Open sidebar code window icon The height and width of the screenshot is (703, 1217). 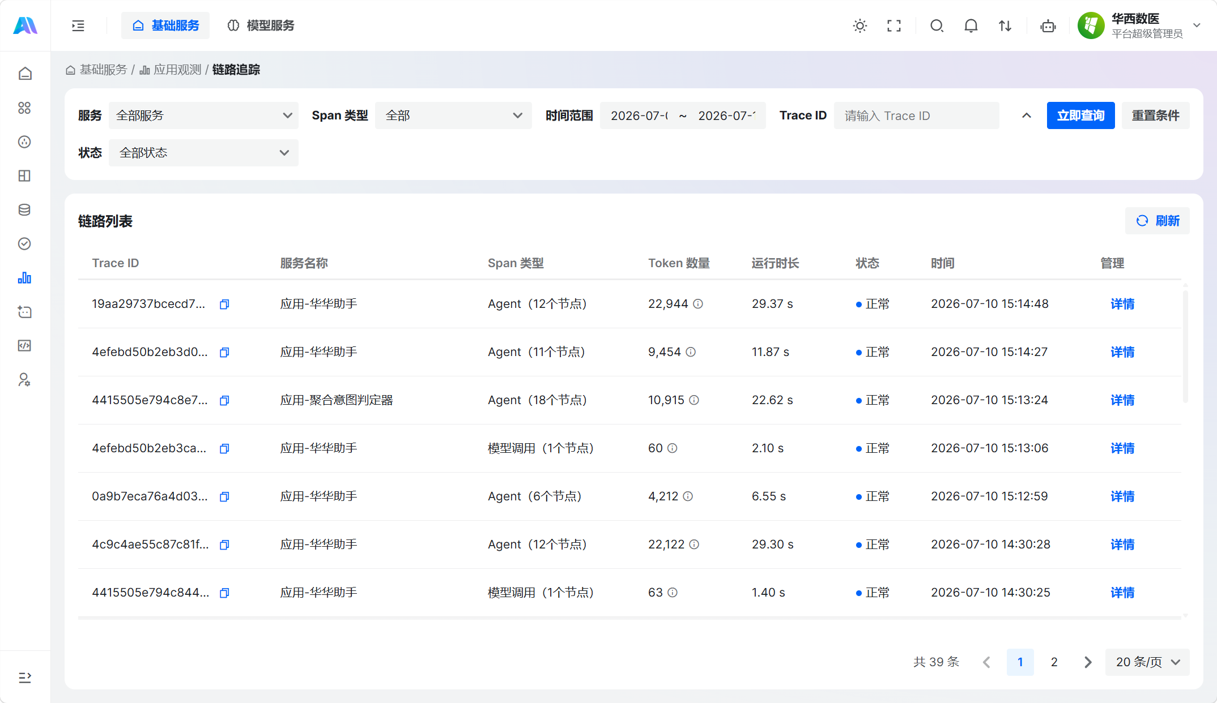pos(24,345)
